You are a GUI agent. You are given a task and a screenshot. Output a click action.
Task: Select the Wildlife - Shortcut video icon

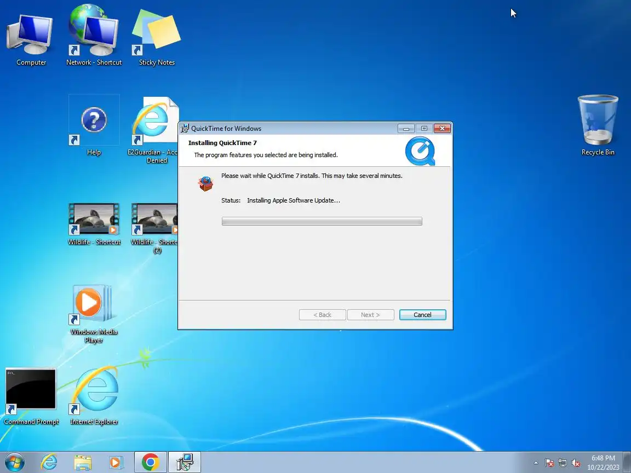[94, 223]
